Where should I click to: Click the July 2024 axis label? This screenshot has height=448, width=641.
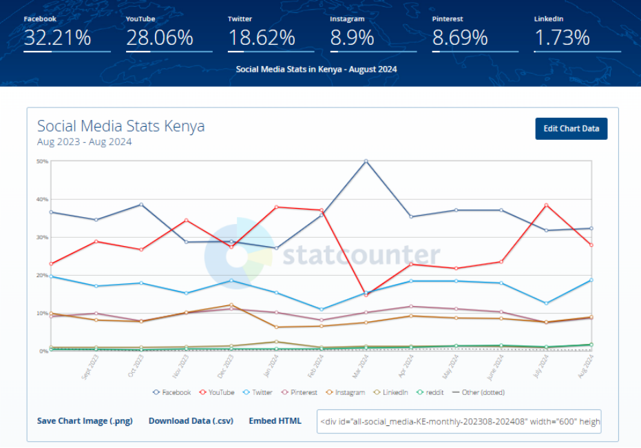pyautogui.click(x=541, y=366)
